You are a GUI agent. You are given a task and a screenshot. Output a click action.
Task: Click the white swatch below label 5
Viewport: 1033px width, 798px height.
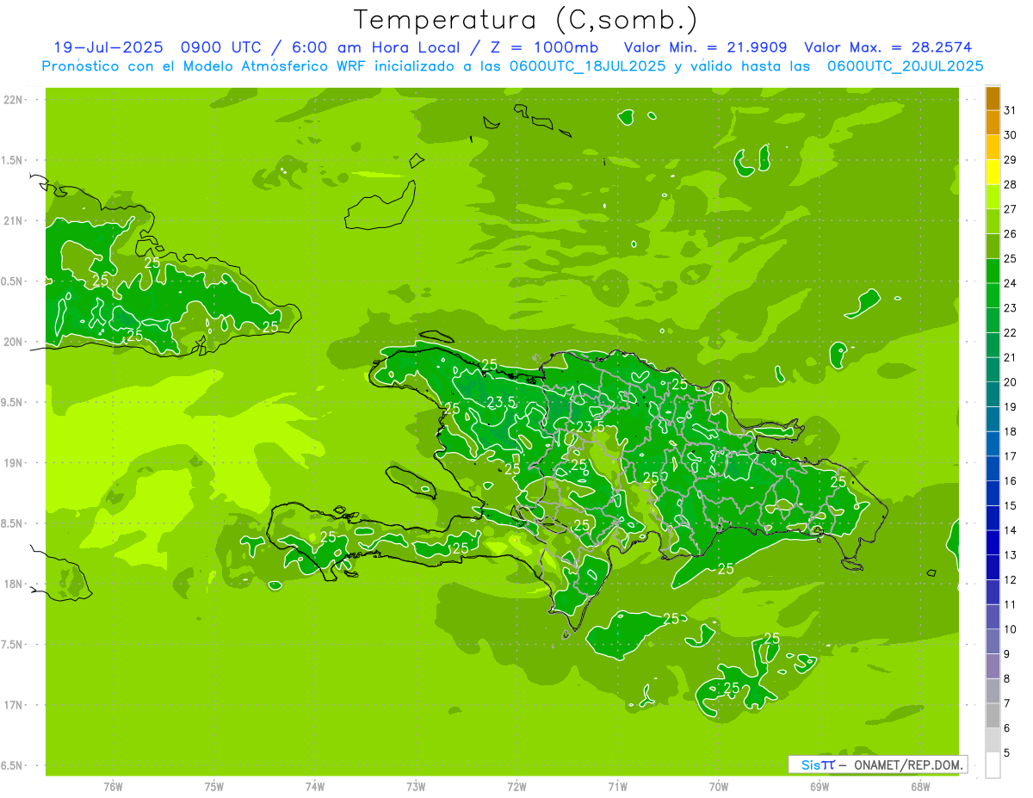[x=993, y=765]
